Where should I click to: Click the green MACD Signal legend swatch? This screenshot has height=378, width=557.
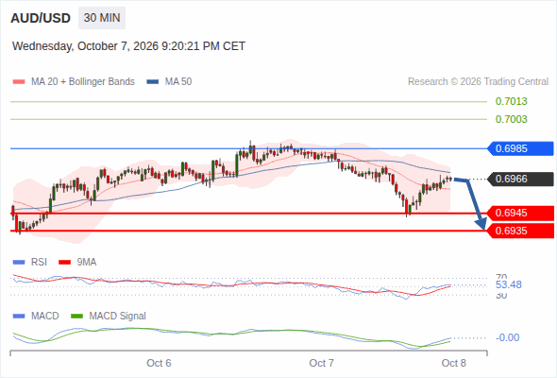[76, 317]
